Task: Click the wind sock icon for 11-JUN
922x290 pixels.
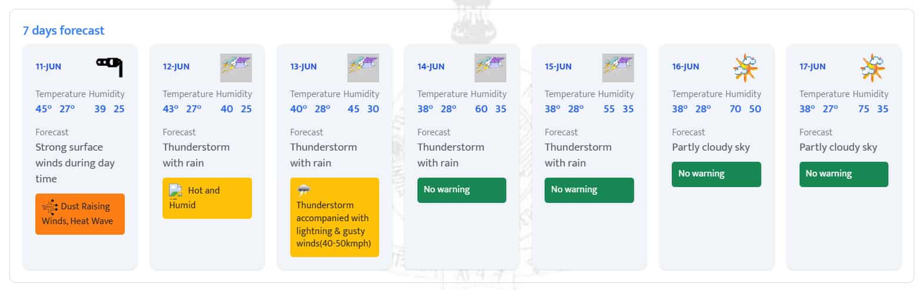Action: click(110, 66)
